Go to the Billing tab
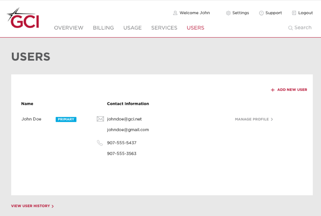Viewport: 321px width, 216px height. pos(103,28)
